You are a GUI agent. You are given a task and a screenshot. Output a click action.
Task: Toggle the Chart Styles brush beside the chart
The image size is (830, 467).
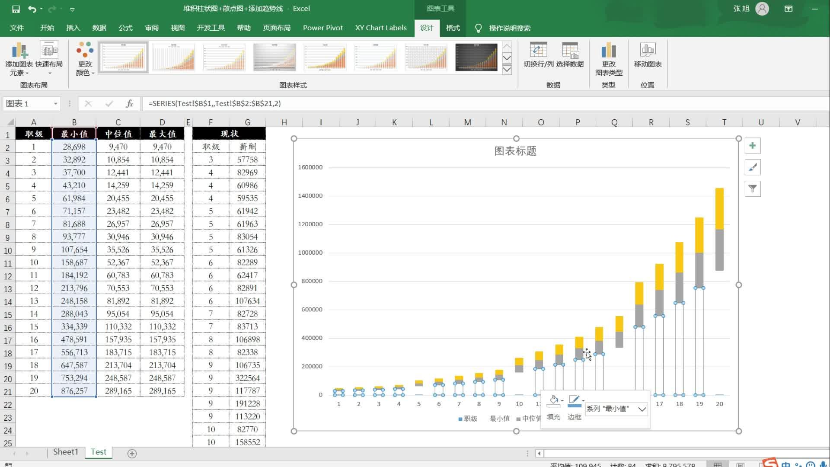tap(752, 167)
